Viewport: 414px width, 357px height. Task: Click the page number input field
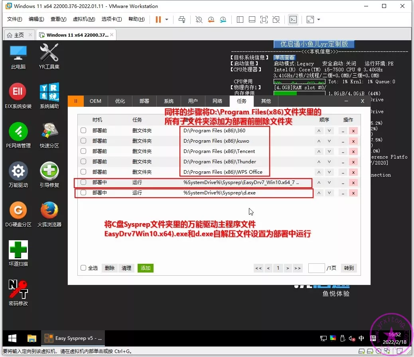pos(316,268)
